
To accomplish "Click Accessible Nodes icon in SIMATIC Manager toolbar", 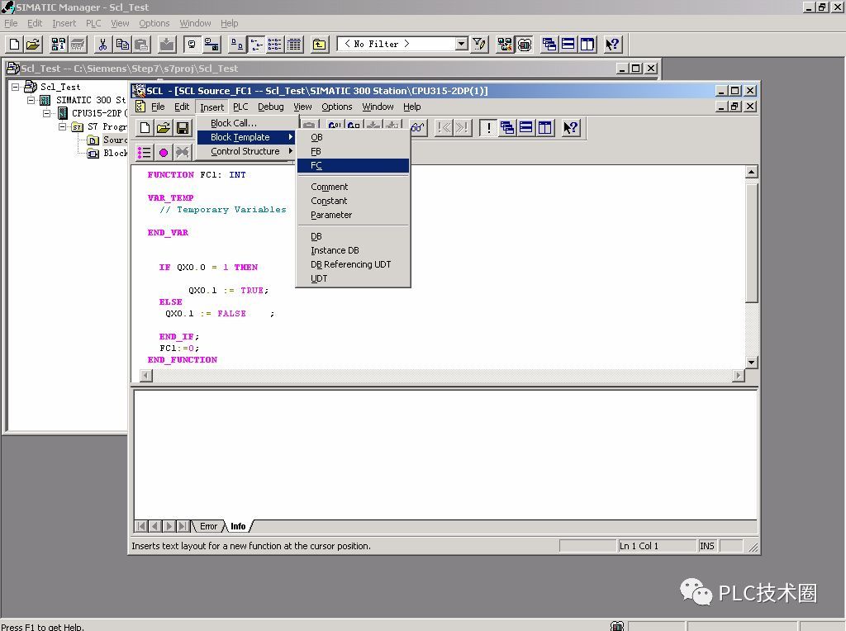I will pyautogui.click(x=59, y=45).
